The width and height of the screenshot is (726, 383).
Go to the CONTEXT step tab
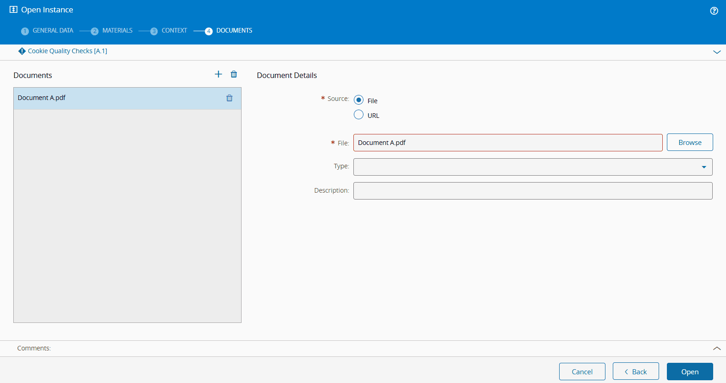click(174, 31)
